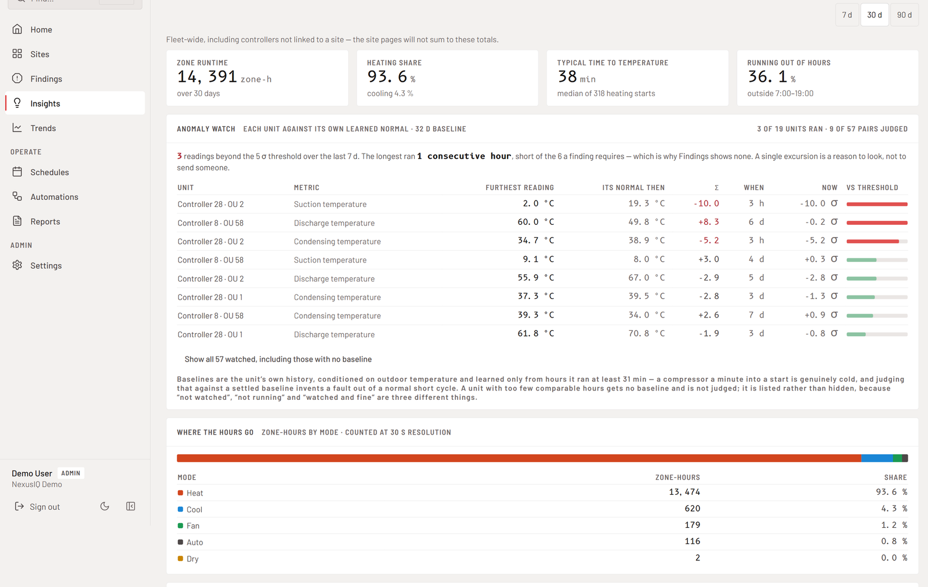
Task: Switch the range to 90 d
Action: [904, 15]
